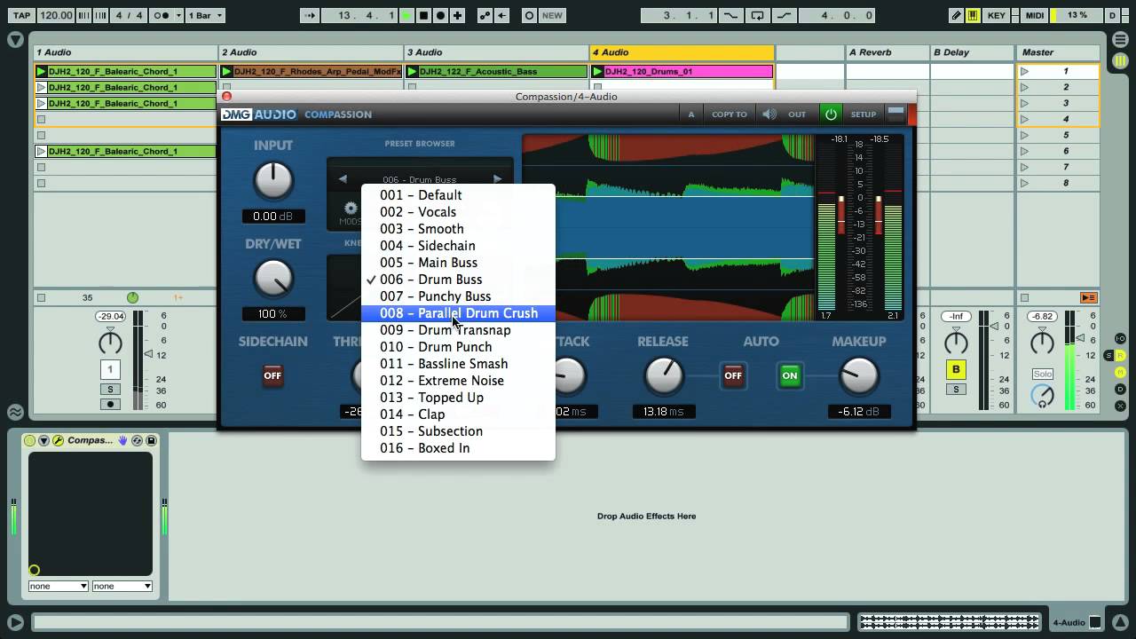
Task: Go to next preset arrow
Action: click(497, 179)
